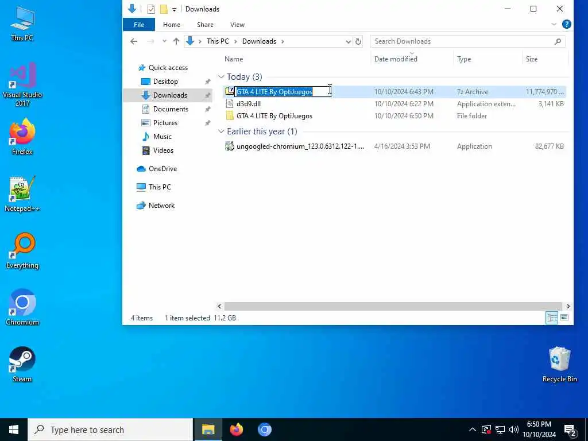588x441 pixels.
Task: Open Notepad++ desktop shortcut
Action: coord(22,194)
